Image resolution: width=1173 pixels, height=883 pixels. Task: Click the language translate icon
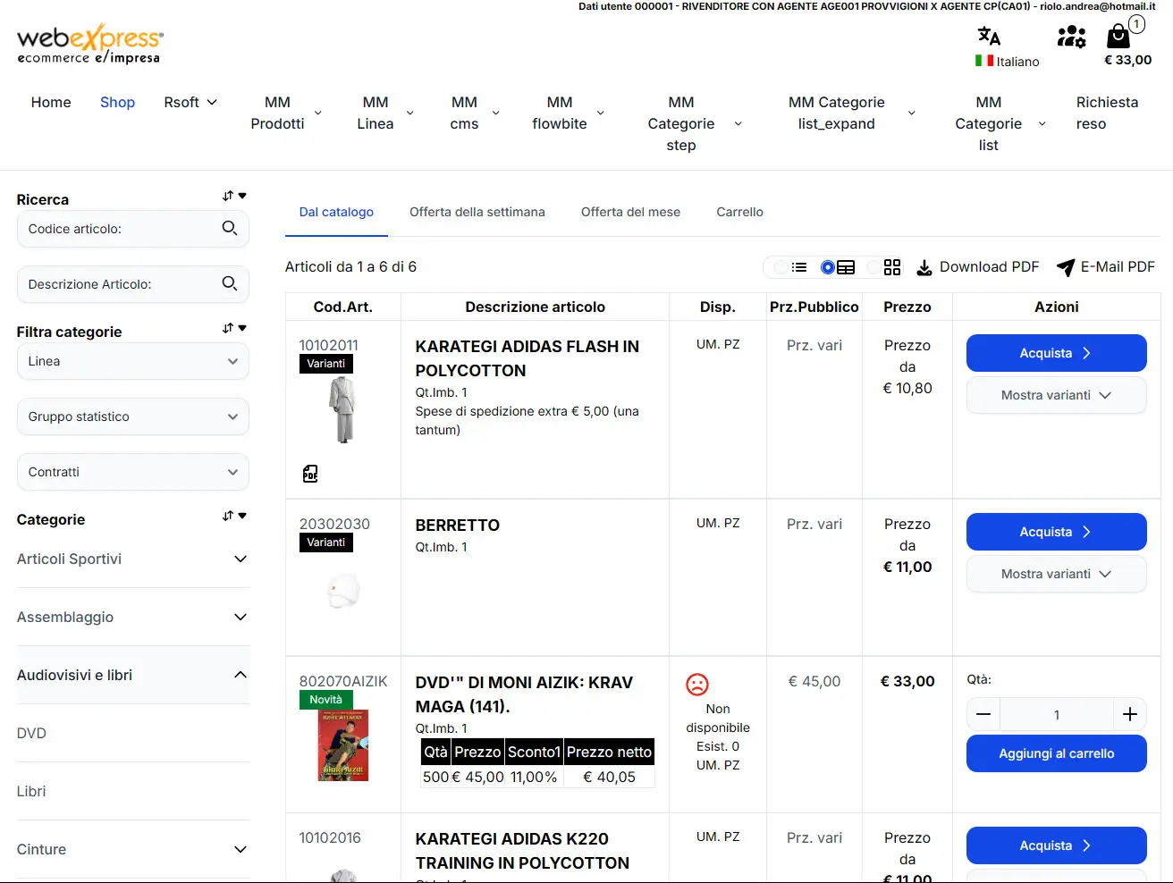[989, 36]
